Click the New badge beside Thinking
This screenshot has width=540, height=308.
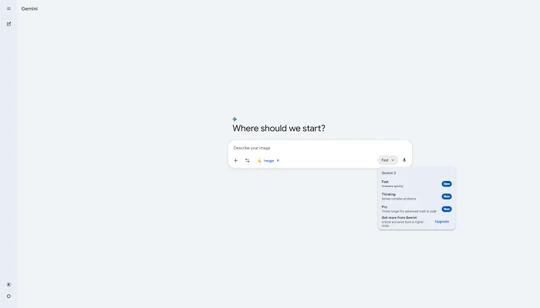coord(447,196)
